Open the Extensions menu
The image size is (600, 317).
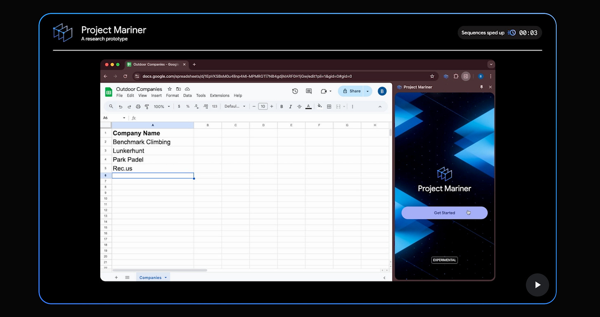point(220,96)
